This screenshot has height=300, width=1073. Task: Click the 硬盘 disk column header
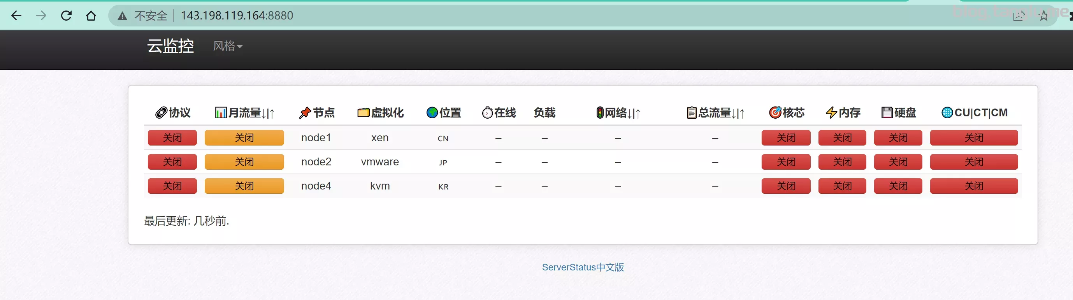(x=899, y=112)
